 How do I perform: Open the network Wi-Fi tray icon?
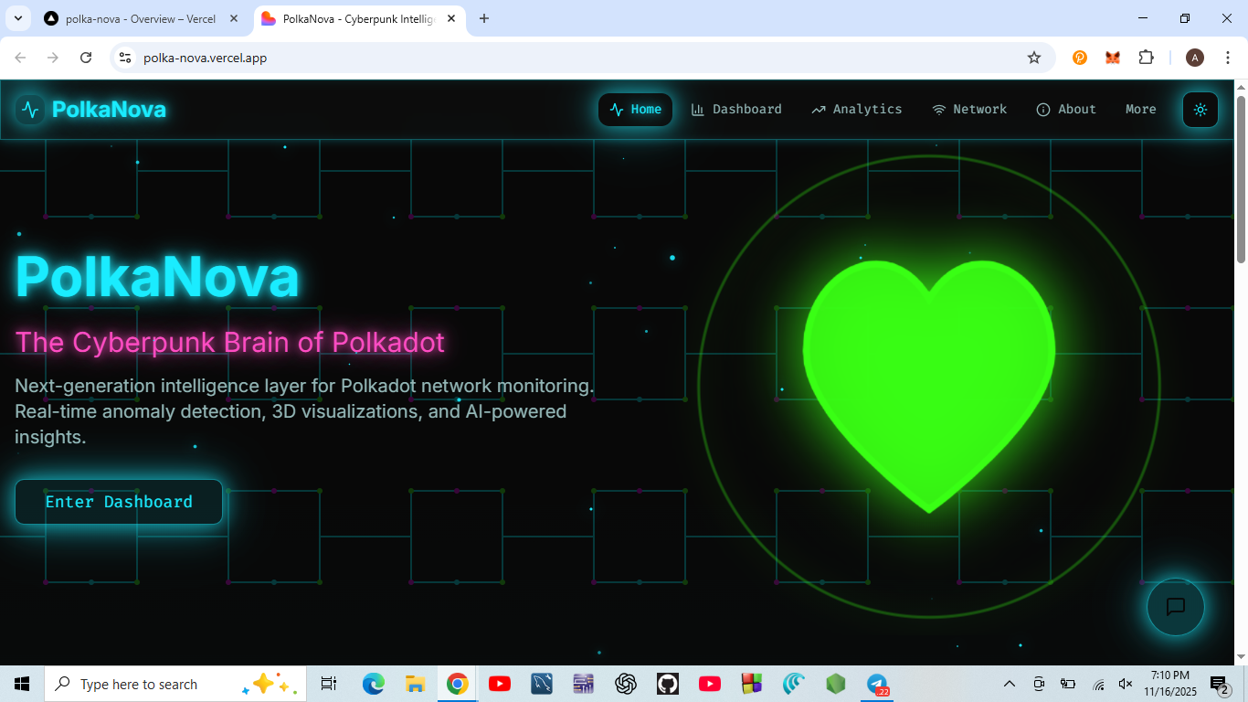(x=1099, y=684)
